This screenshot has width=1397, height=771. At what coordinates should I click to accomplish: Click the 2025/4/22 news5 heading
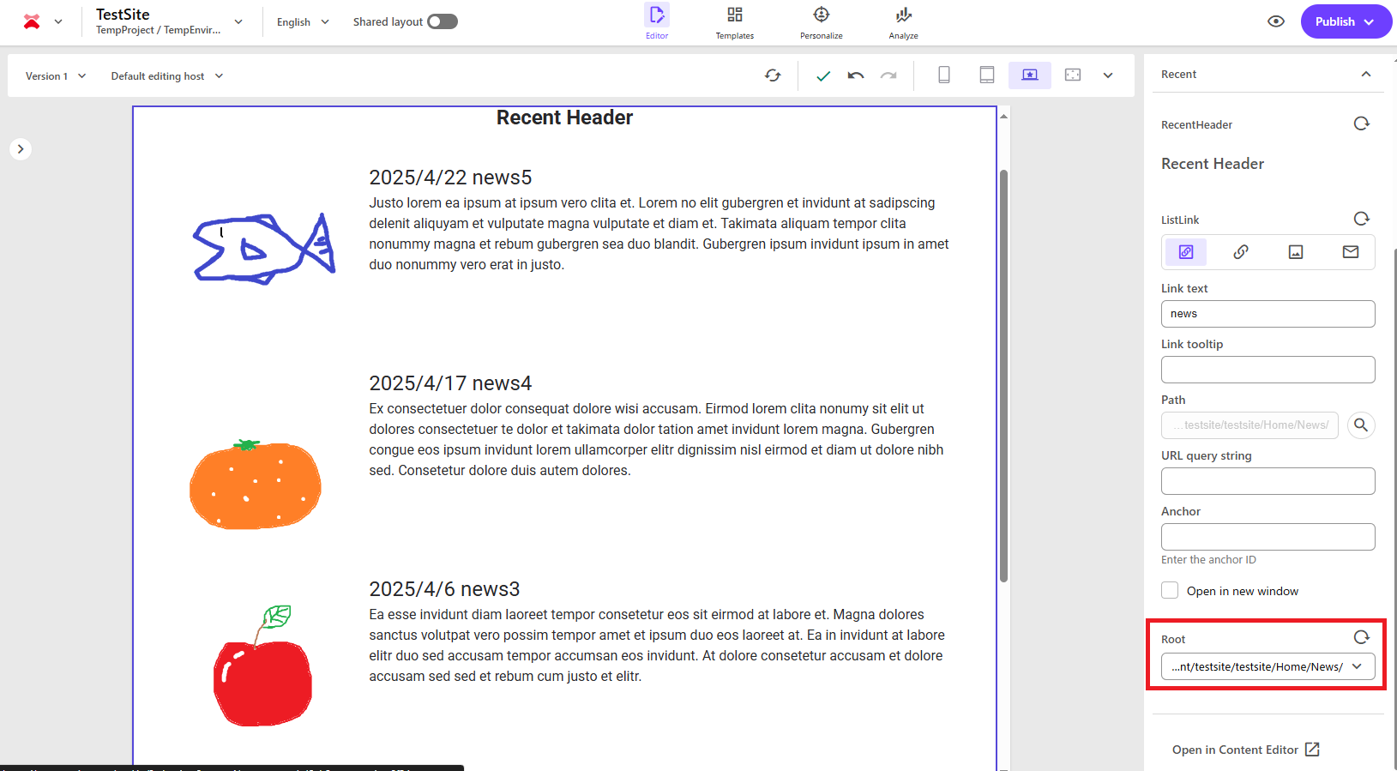(x=450, y=178)
